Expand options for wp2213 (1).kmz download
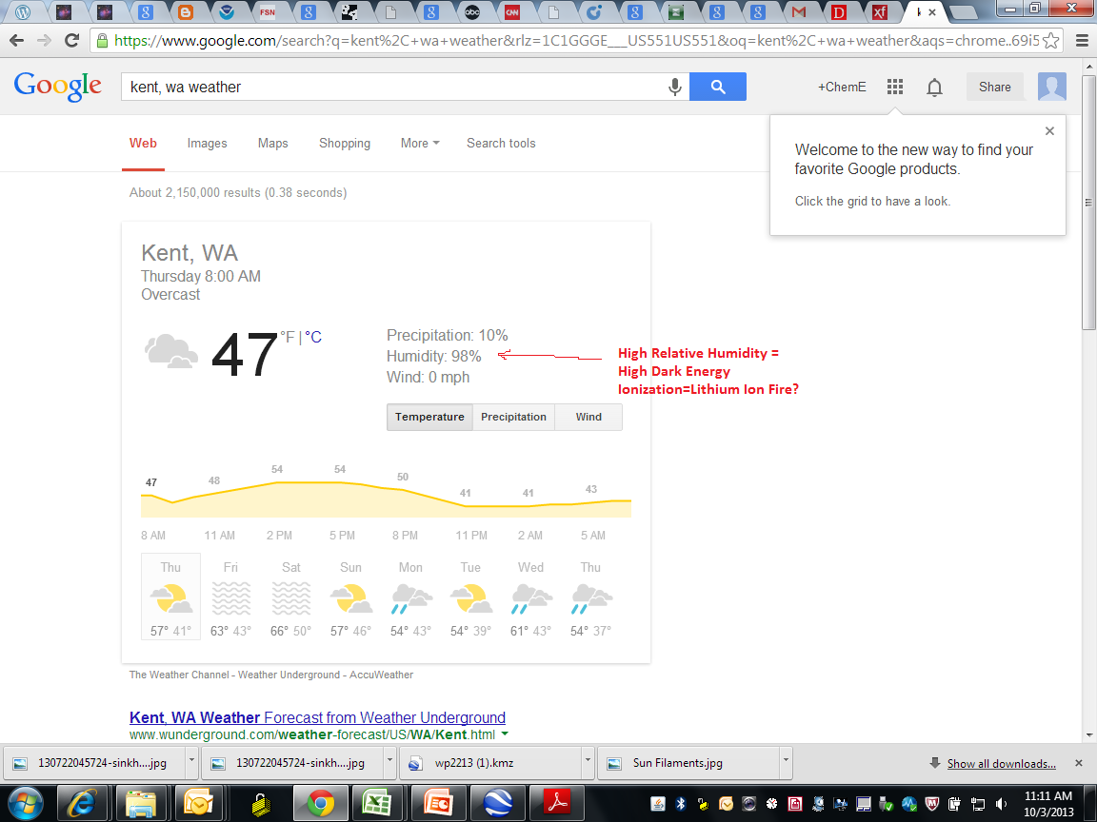 pyautogui.click(x=588, y=763)
